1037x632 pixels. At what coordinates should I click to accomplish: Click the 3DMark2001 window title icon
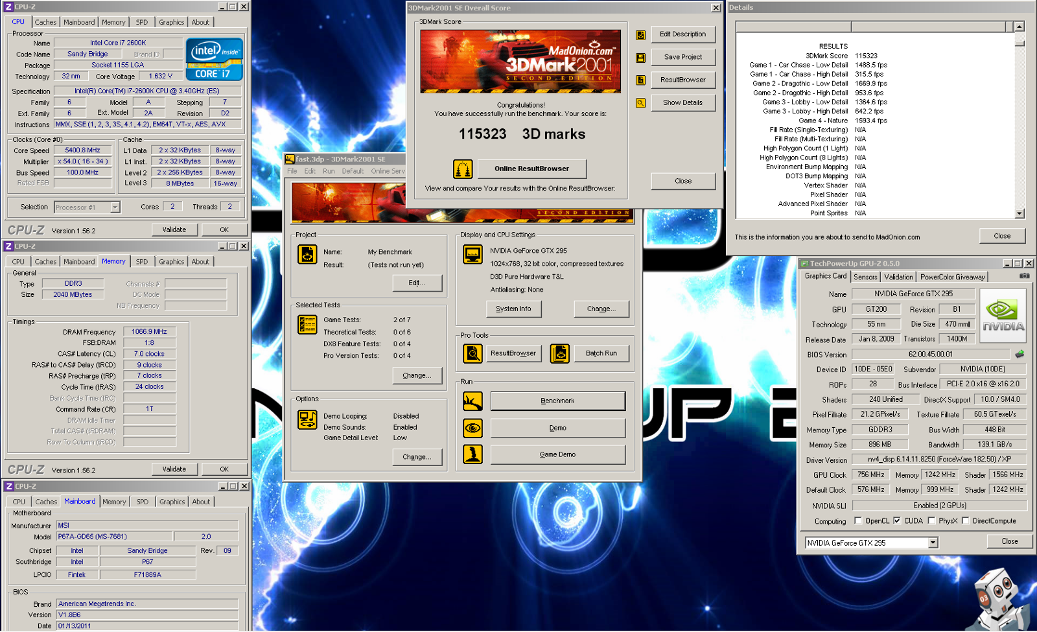[x=290, y=159]
